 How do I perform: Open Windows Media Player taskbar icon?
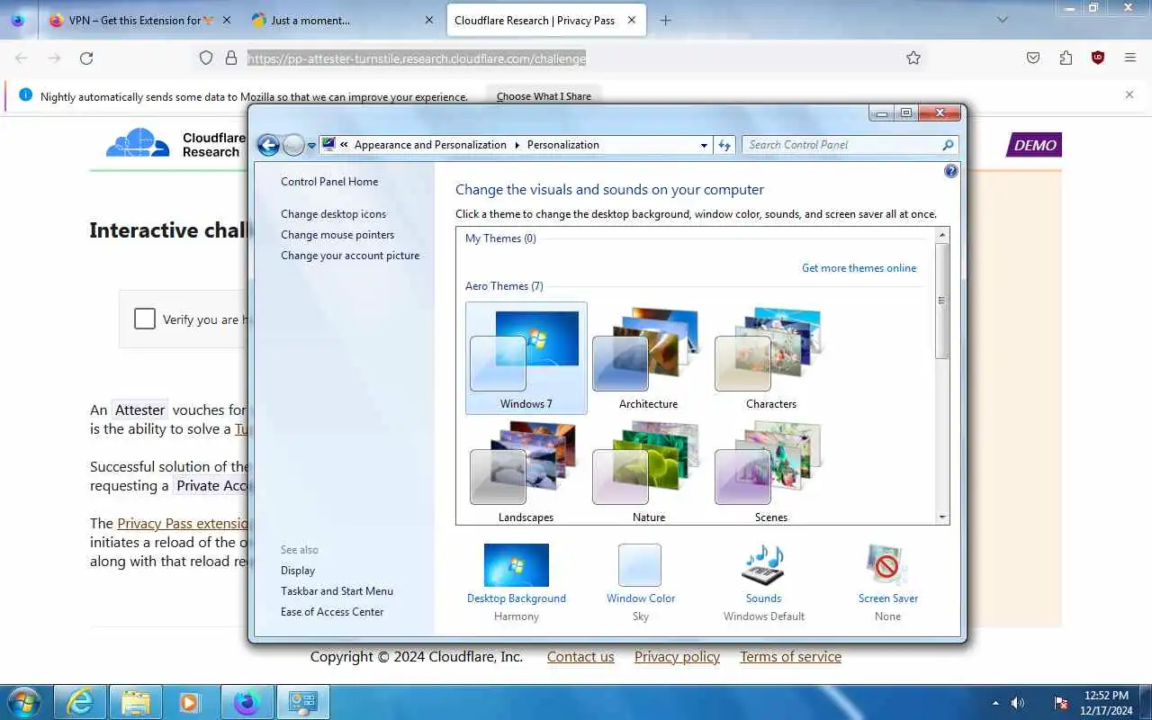pos(191,702)
